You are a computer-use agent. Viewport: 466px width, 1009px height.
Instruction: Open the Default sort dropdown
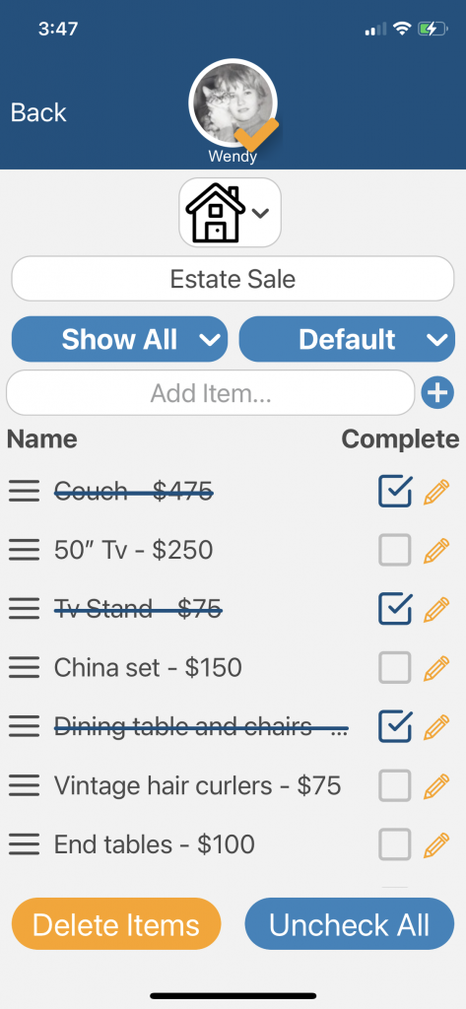pos(347,339)
